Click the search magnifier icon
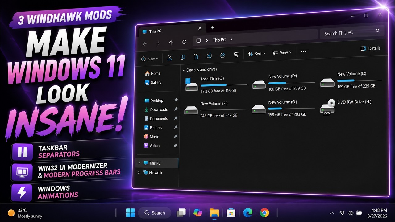 378,31
